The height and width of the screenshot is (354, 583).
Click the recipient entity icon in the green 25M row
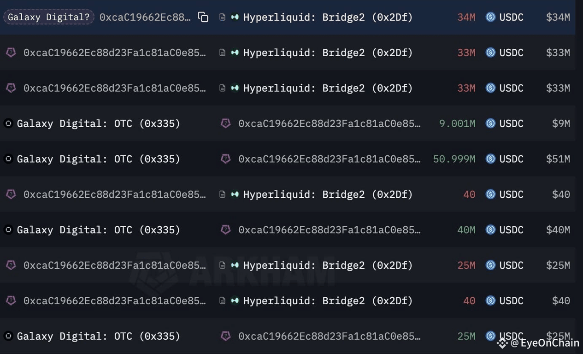tap(226, 336)
